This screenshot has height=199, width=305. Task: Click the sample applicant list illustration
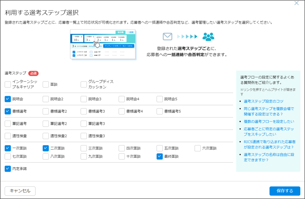coord(103,44)
